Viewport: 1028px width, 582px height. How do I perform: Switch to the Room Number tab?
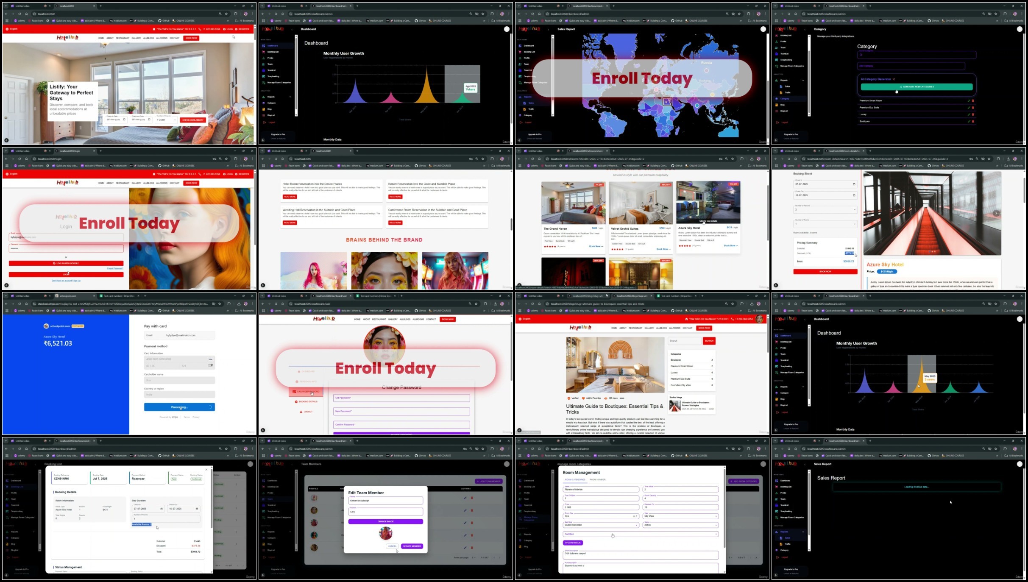(x=597, y=480)
